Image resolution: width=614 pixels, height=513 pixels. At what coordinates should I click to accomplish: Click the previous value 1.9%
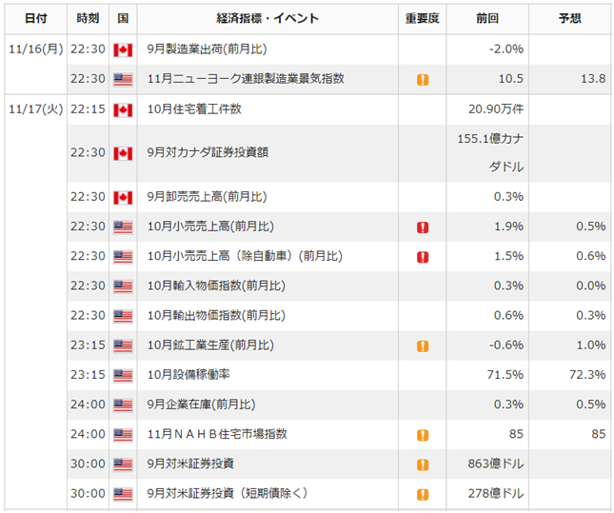coord(508,227)
